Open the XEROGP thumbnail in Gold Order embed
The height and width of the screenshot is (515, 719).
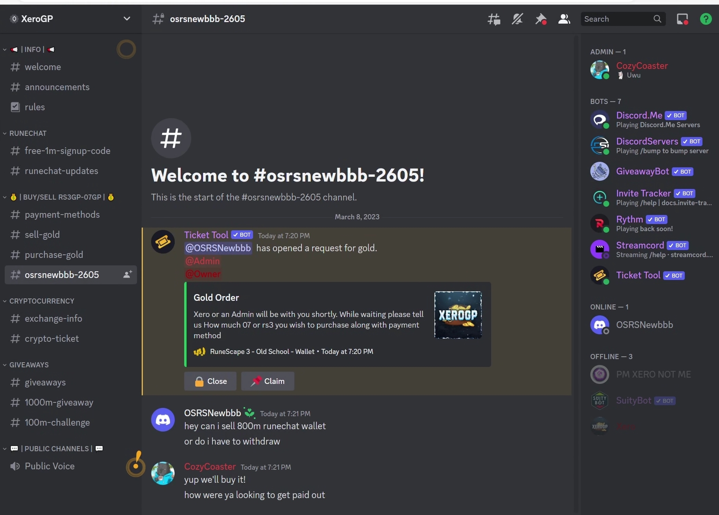458,315
